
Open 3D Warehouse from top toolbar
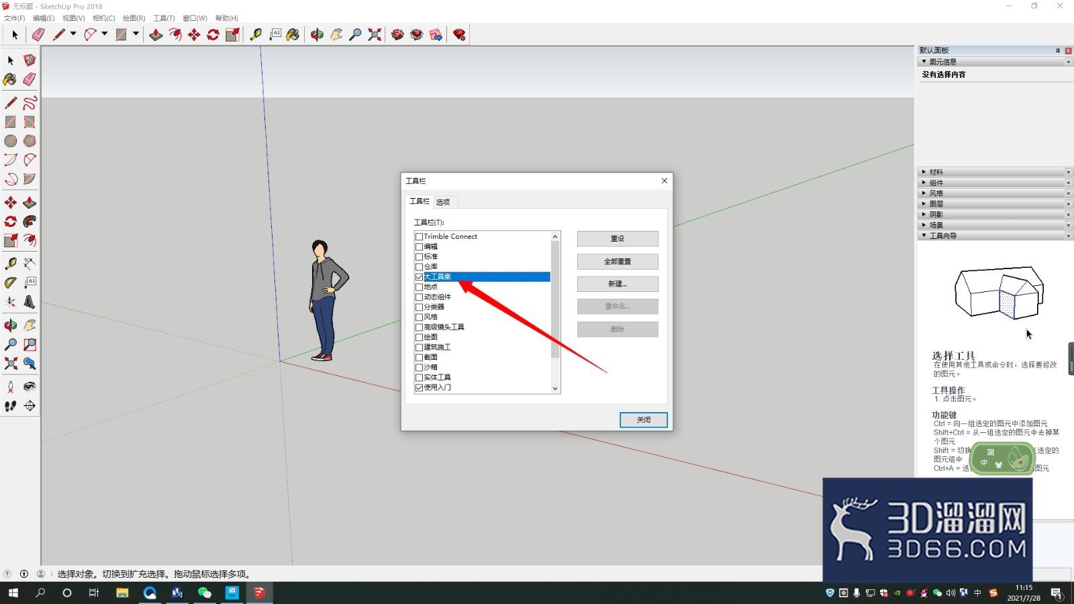[x=397, y=35]
